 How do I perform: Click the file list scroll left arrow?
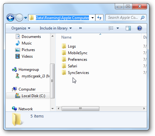(58, 108)
